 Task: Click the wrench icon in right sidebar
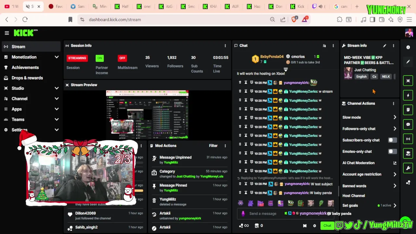click(x=408, y=168)
